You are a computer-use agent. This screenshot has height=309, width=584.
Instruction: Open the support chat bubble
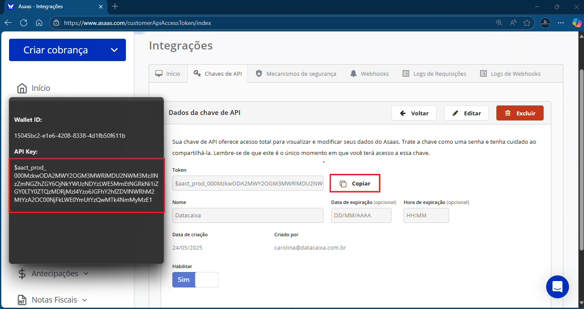tap(557, 287)
